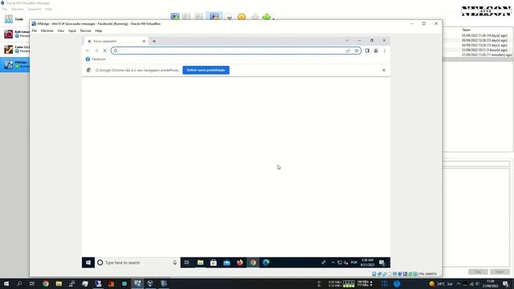Open host Chrome taskbar icon
Screen dimensions: 514x289
[x=46, y=283]
